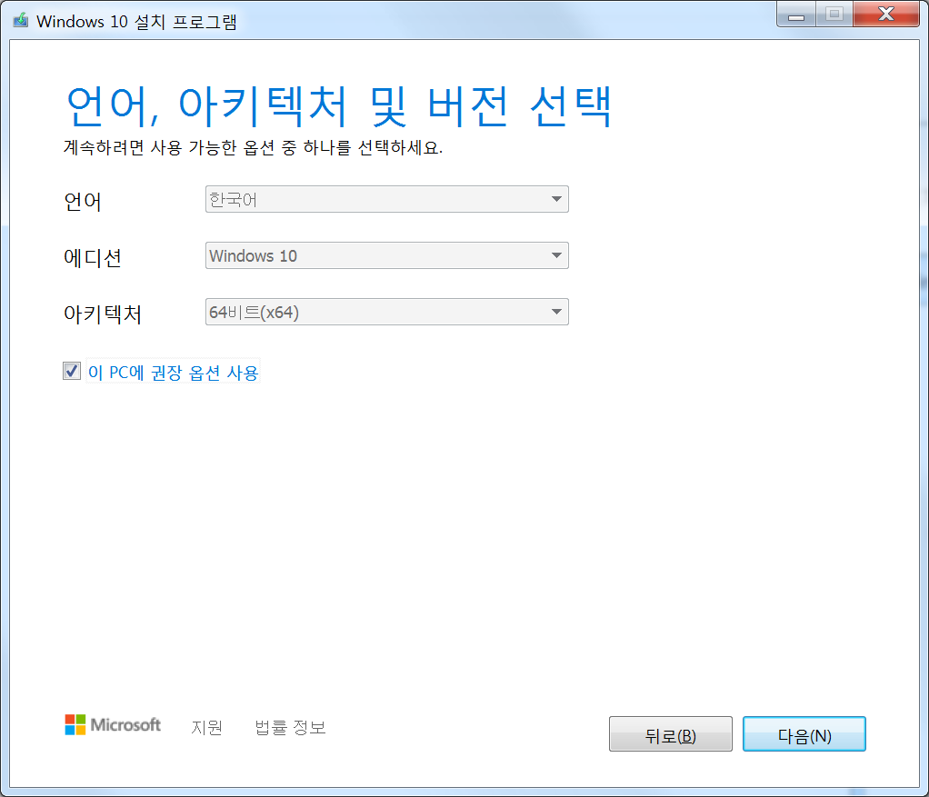The image size is (929, 797).
Task: Minimize the Windows 10 설치 프로그램 window
Action: (x=796, y=15)
